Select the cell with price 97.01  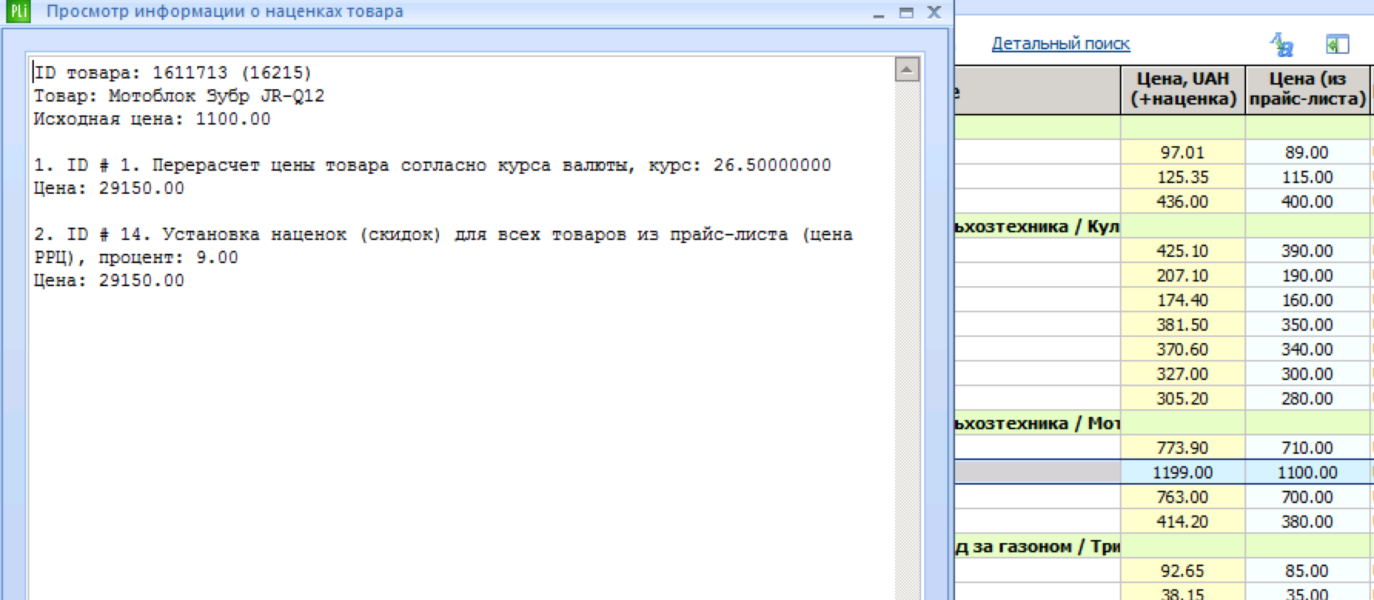[1183, 152]
